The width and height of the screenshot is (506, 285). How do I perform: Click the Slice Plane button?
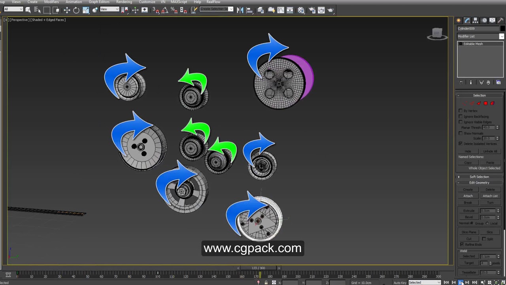[469, 232]
